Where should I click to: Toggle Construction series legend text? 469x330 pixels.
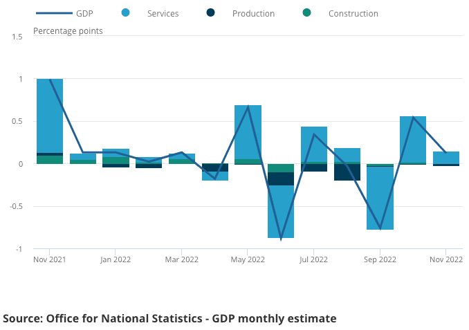[x=353, y=14]
